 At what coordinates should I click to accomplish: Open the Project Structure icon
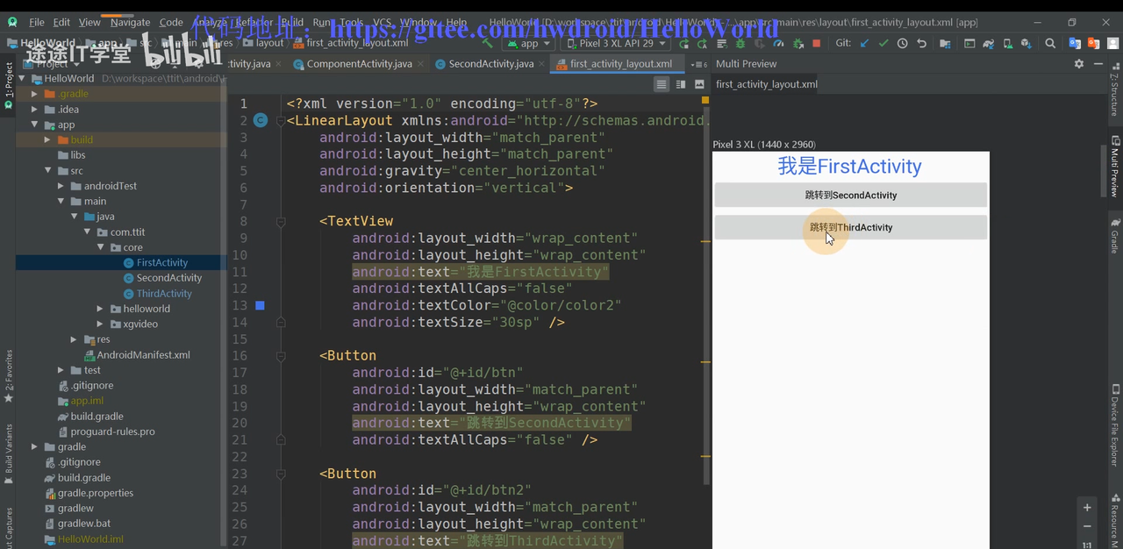(945, 43)
